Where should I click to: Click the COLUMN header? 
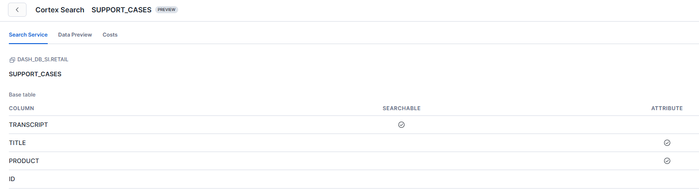tap(22, 108)
